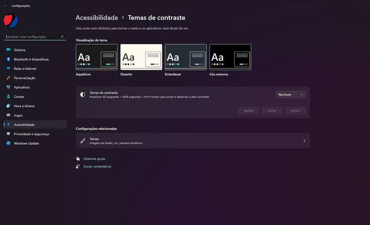Image resolution: width=370 pixels, height=225 pixels.
Task: Click the Aplicar button
Action: point(249,111)
